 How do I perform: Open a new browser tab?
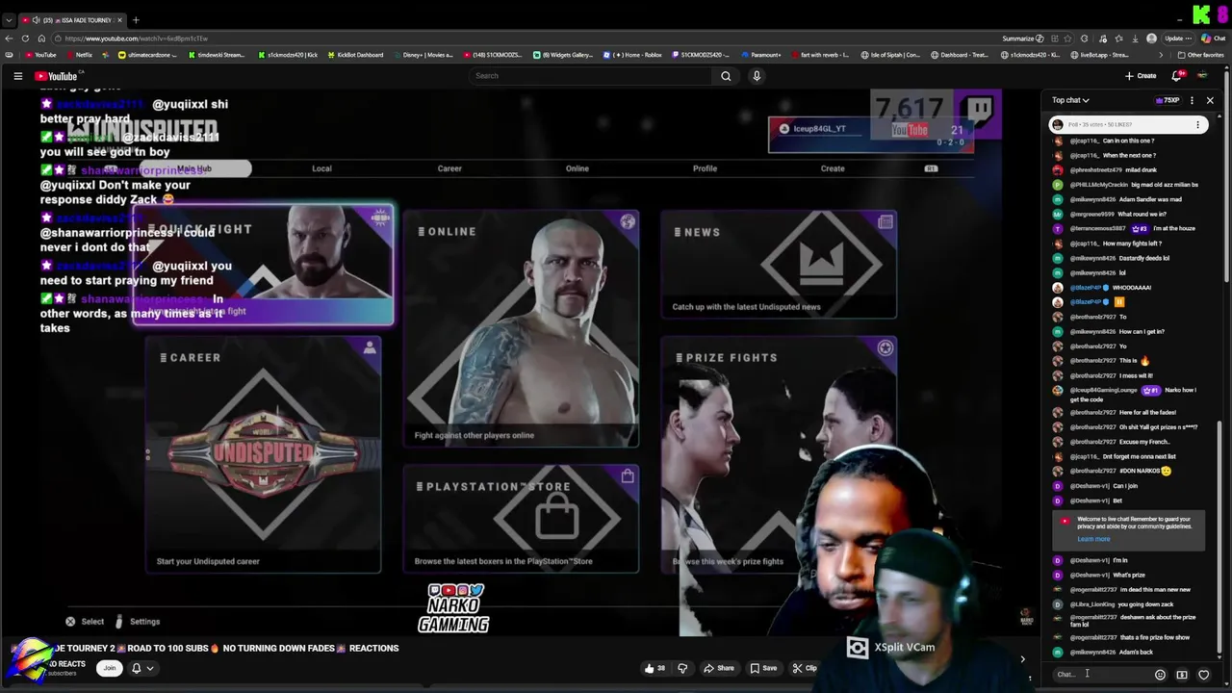click(x=136, y=20)
